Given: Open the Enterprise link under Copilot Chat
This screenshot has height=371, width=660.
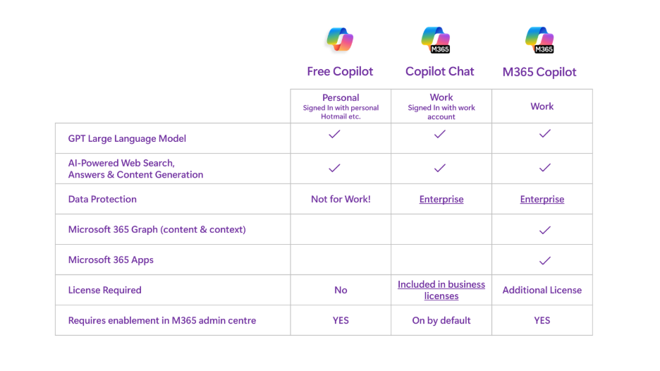Looking at the screenshot, I should click(441, 200).
